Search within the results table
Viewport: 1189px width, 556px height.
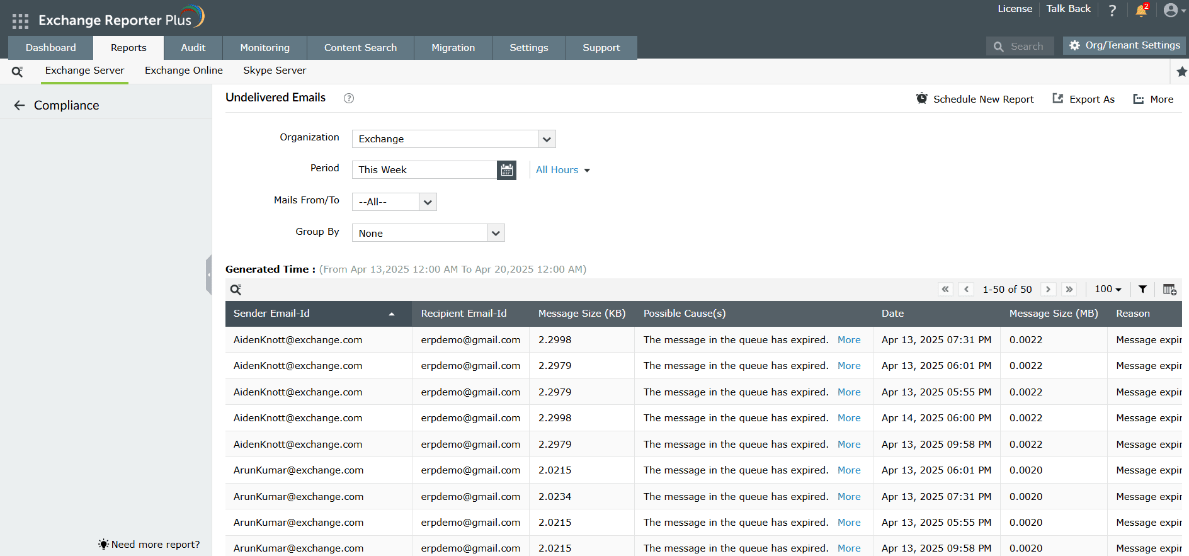[236, 290]
